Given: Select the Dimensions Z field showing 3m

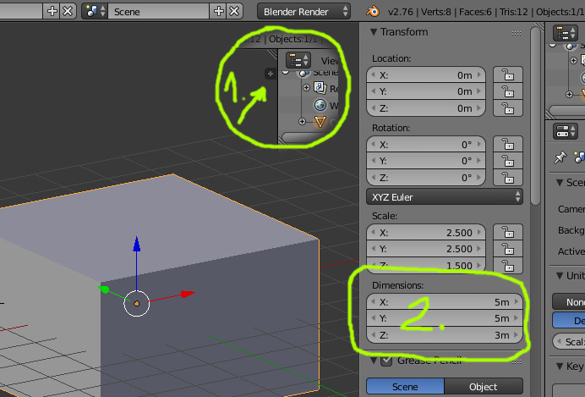Looking at the screenshot, I should 445,335.
